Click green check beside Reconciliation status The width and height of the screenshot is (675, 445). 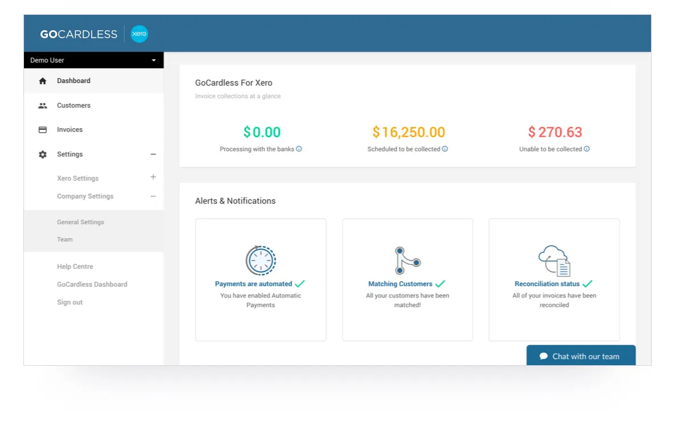point(588,284)
